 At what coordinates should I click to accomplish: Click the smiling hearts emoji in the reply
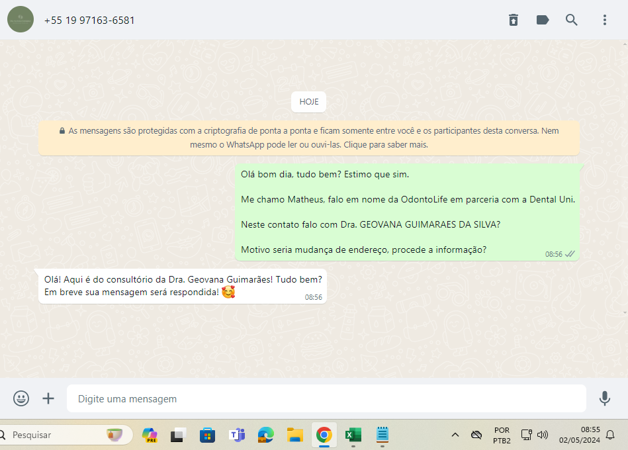[228, 292]
